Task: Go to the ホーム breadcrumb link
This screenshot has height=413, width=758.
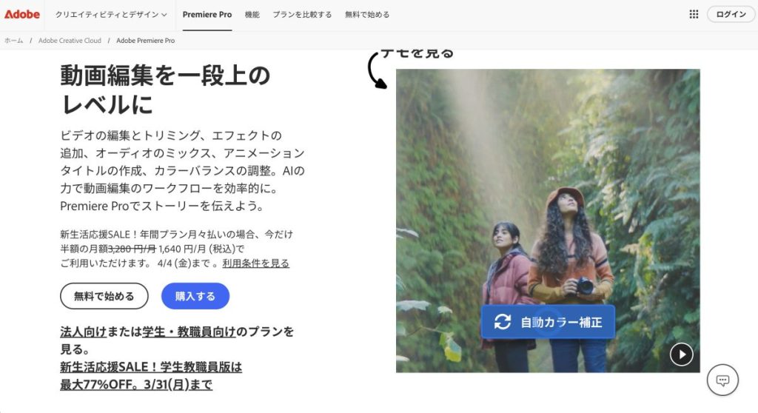Action: 13,41
